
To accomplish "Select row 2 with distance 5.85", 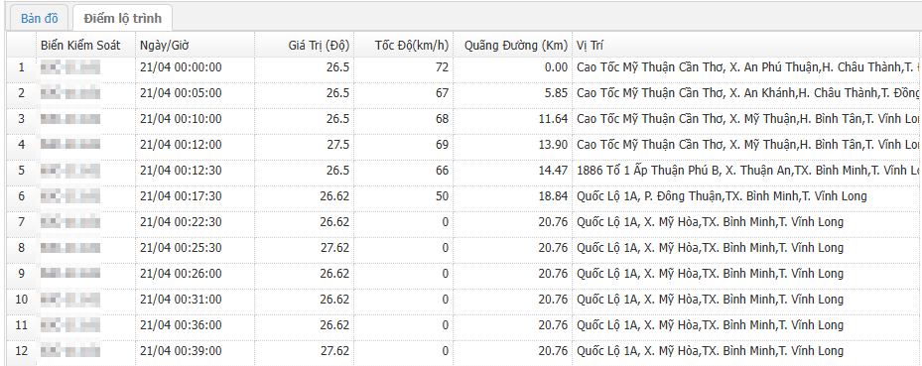I will (463, 93).
